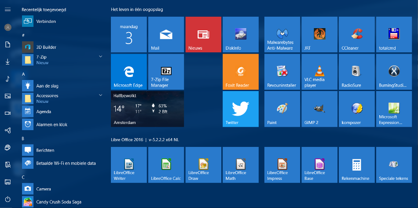
Task: Launch Candy Crush Soda Saga
Action: pos(62,201)
